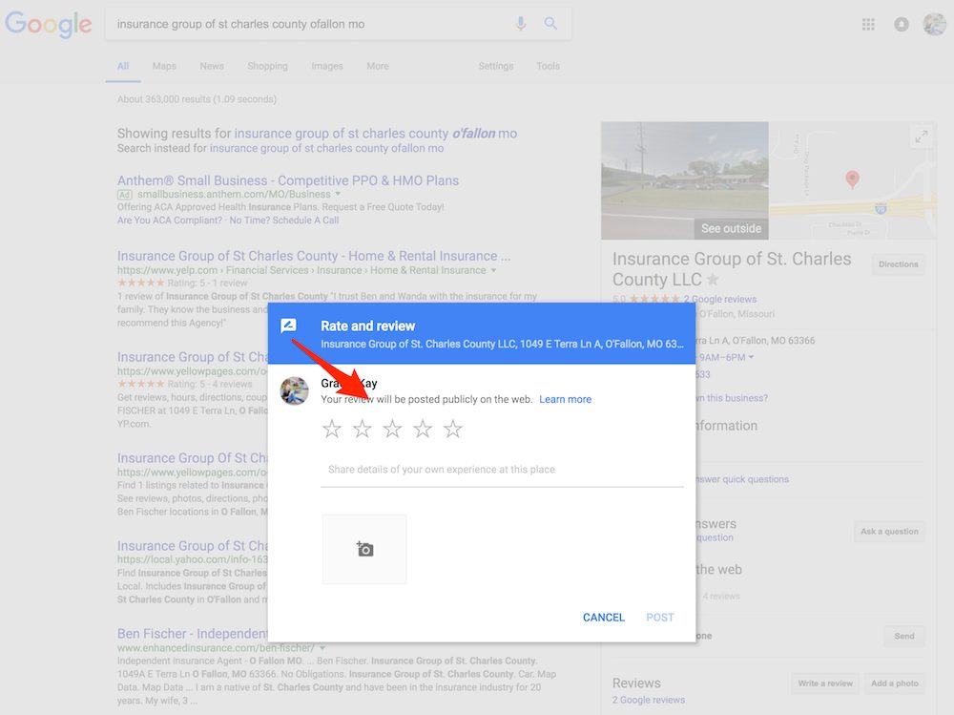Click the voice search microphone icon
Viewport: 954px width, 715px height.
[x=521, y=24]
